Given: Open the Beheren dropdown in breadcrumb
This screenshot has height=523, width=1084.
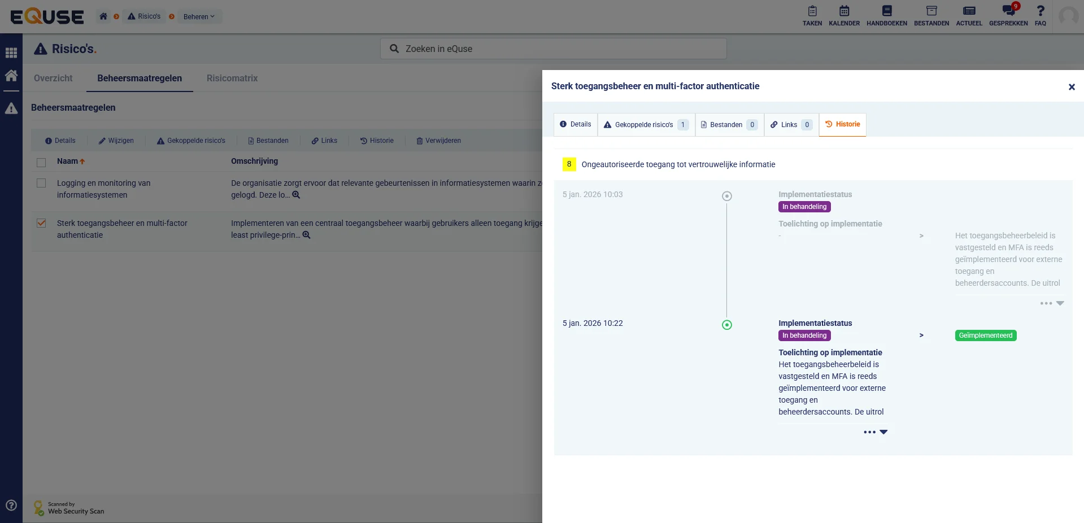Looking at the screenshot, I should tap(199, 16).
